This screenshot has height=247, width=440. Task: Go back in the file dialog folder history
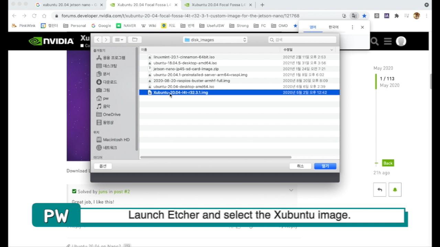pyautogui.click(x=98, y=40)
